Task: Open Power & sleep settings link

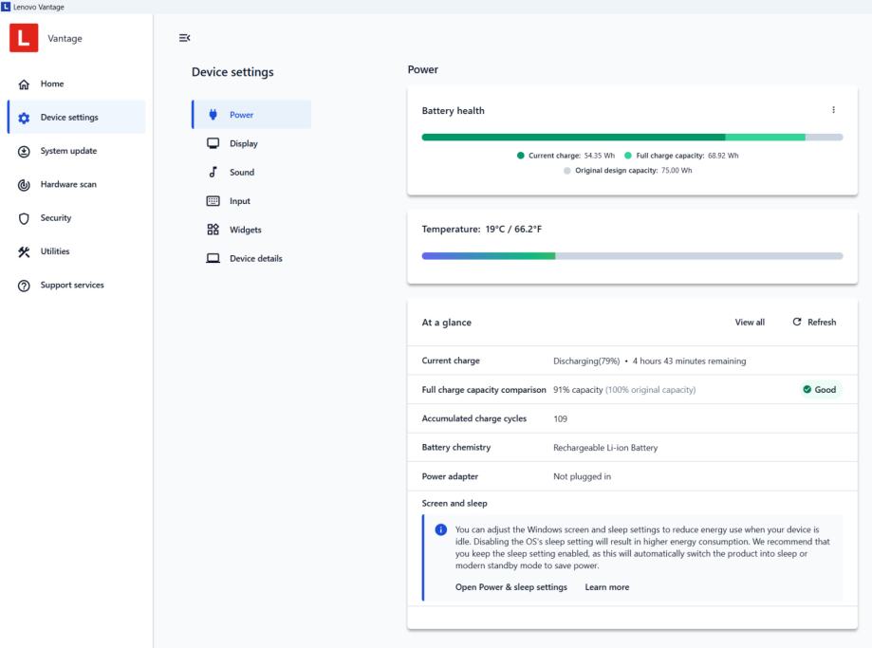Action: pyautogui.click(x=510, y=587)
